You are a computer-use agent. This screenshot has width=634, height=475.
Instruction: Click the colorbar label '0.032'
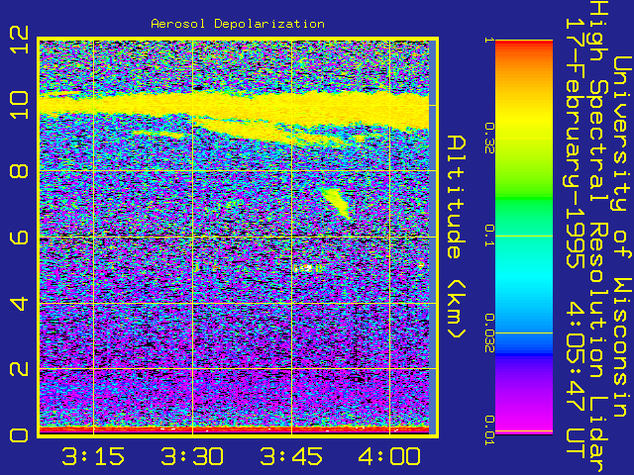coord(489,333)
